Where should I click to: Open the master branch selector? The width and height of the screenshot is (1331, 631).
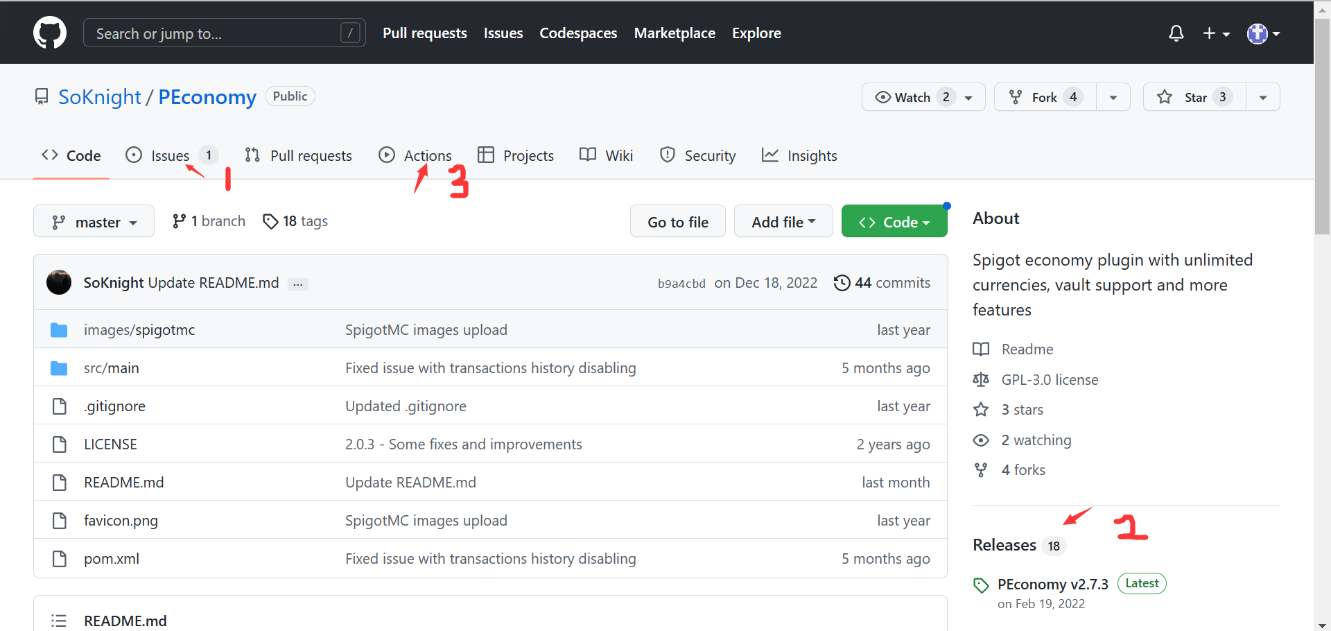coord(94,222)
